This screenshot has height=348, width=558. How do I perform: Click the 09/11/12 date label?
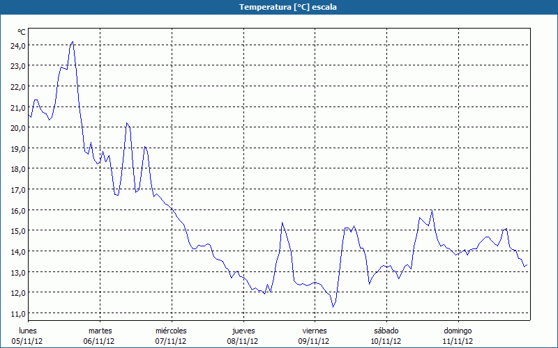point(315,341)
